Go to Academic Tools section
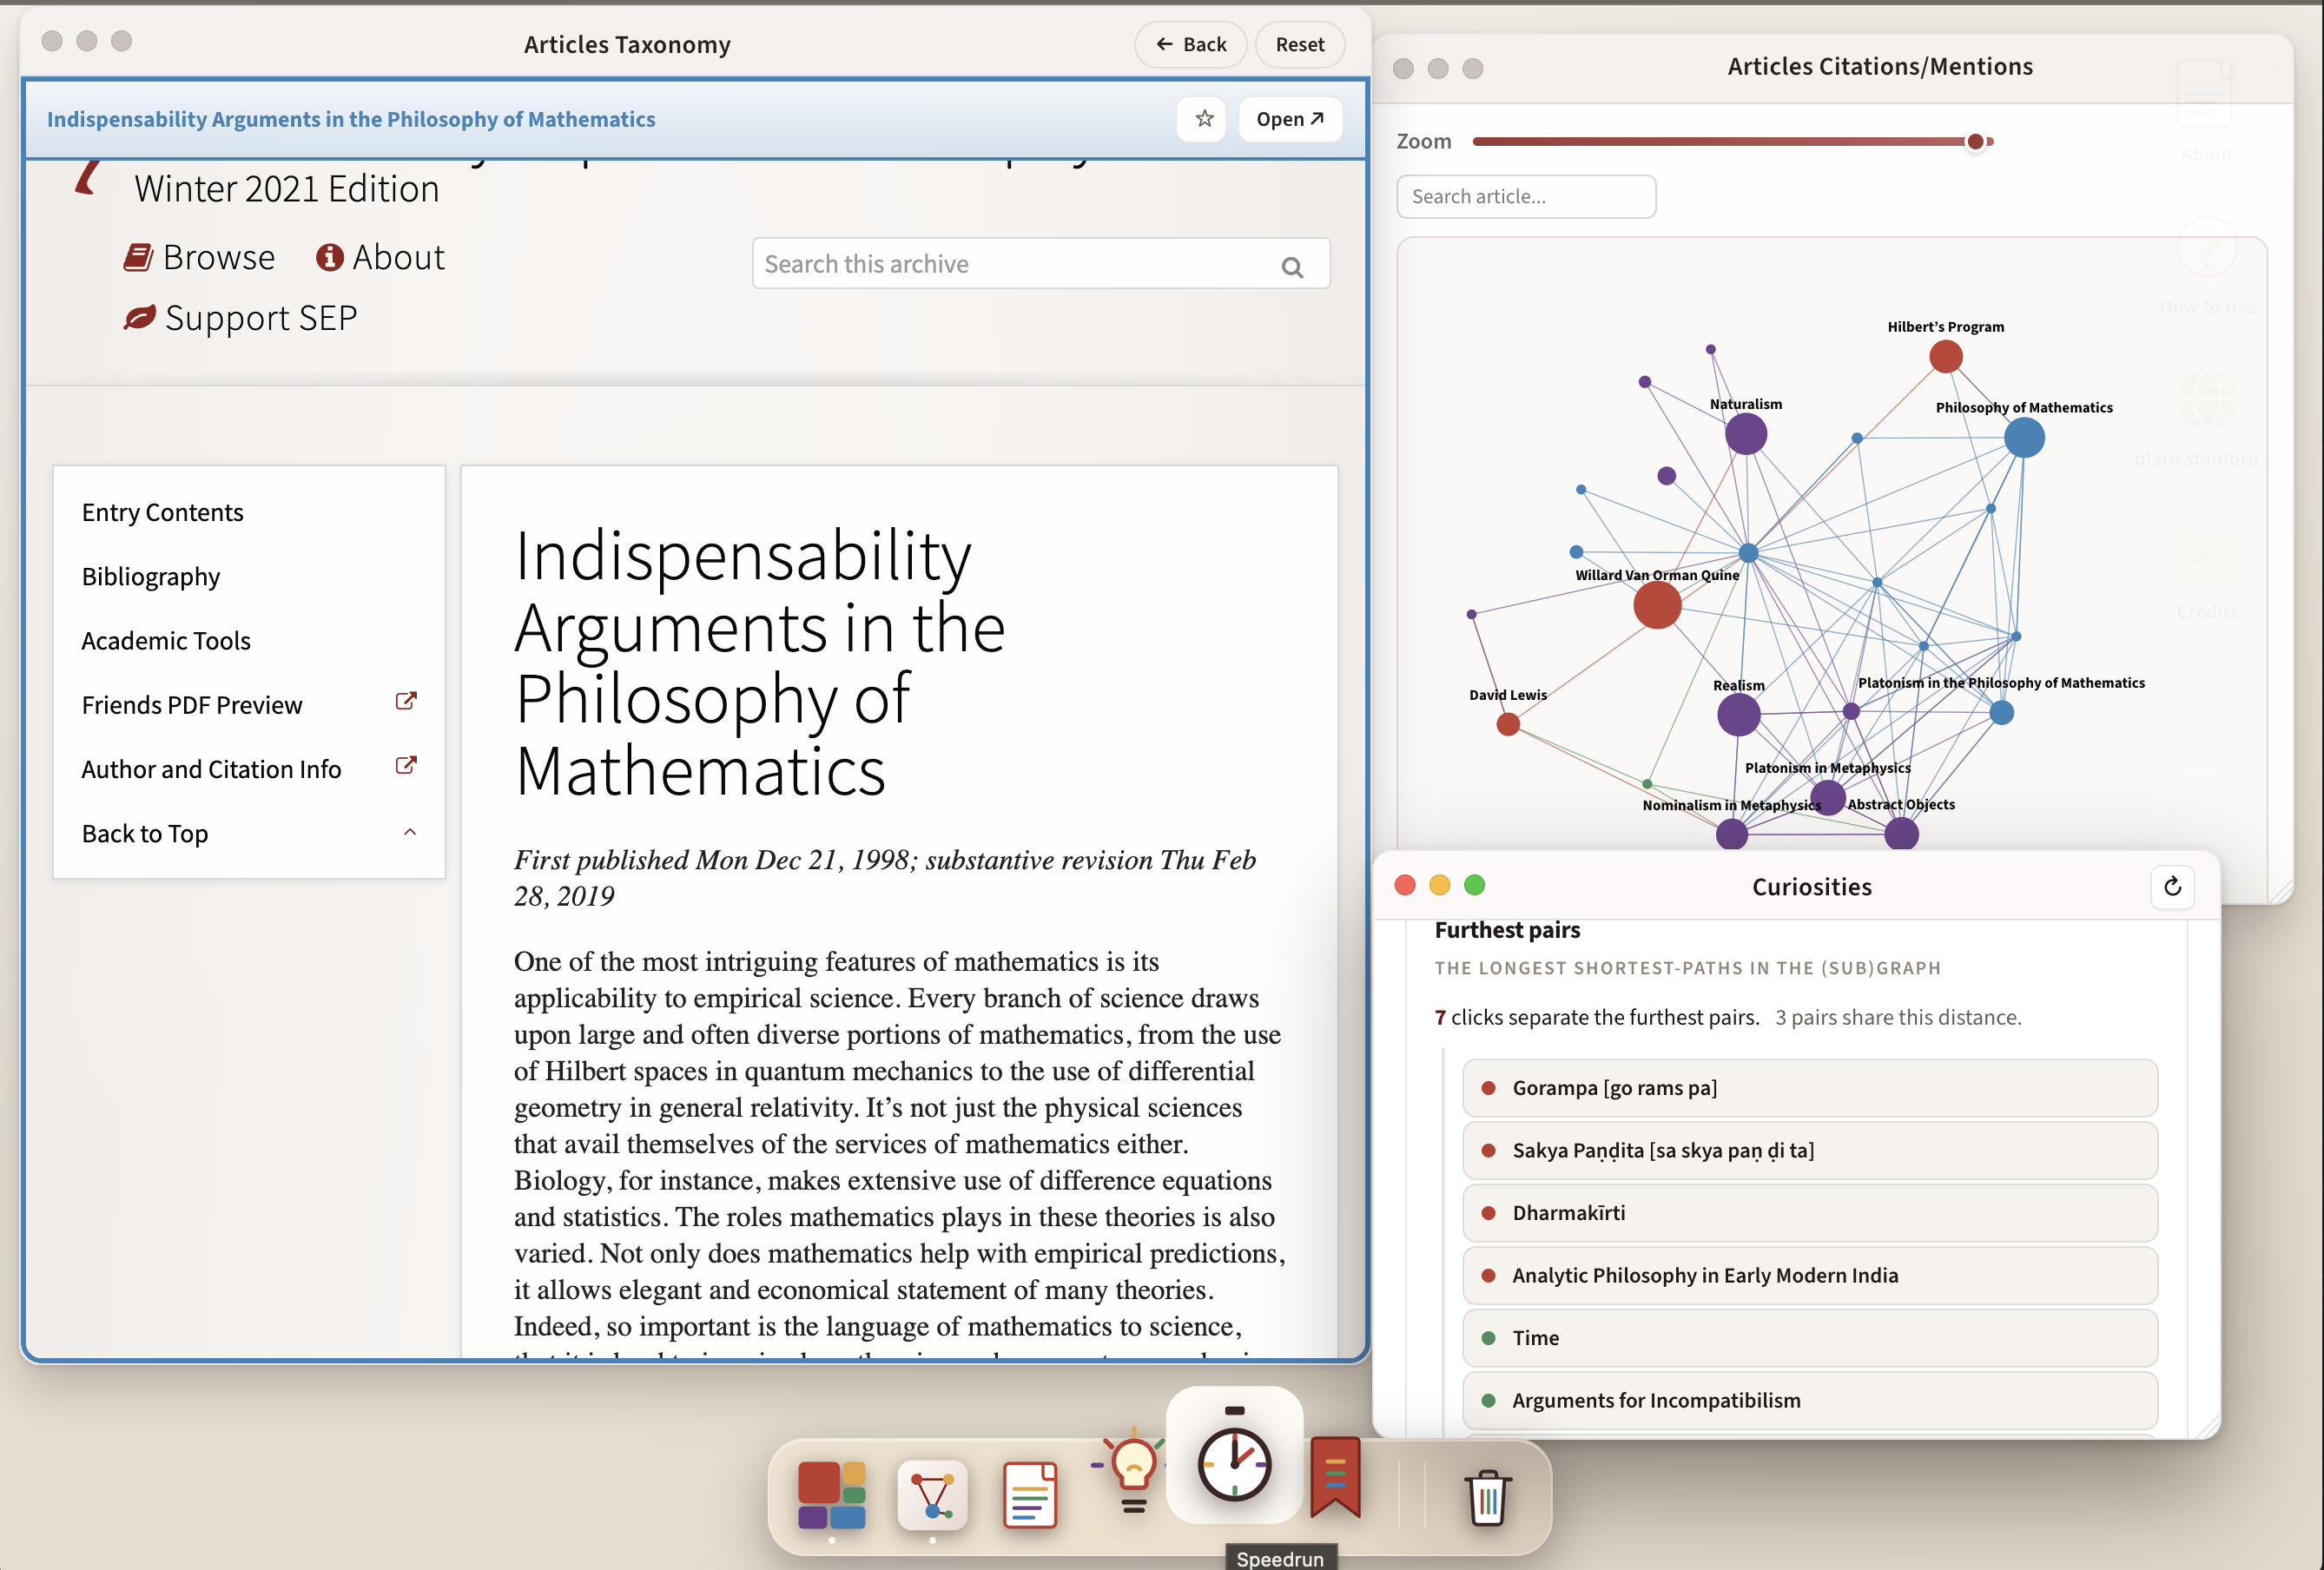This screenshot has height=1570, width=2324. 166,641
